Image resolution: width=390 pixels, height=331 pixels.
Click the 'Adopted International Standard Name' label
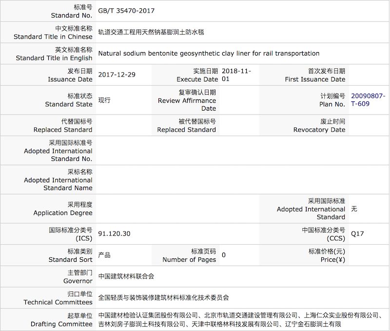[58, 179]
